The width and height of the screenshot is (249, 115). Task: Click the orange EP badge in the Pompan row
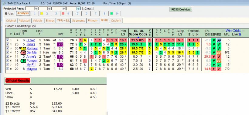tap(219, 61)
